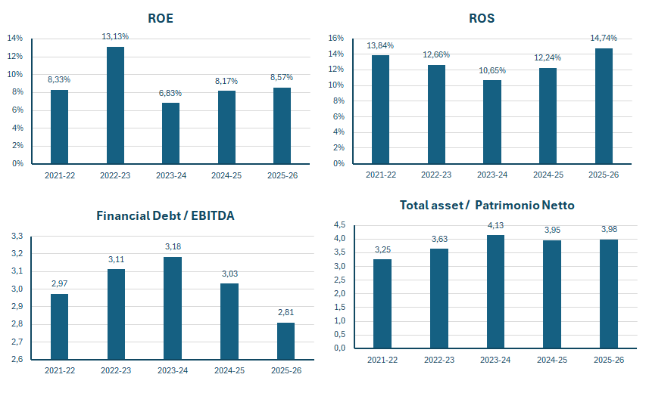Select the ROE bar labeled 13,13%
The width and height of the screenshot is (649, 393).
pos(115,105)
